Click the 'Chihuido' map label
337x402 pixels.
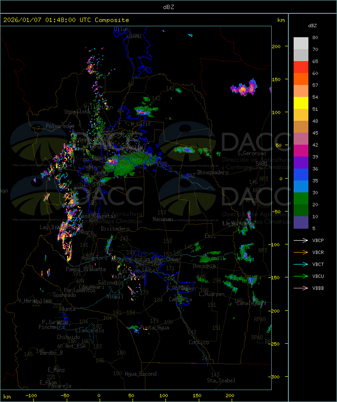point(68,337)
